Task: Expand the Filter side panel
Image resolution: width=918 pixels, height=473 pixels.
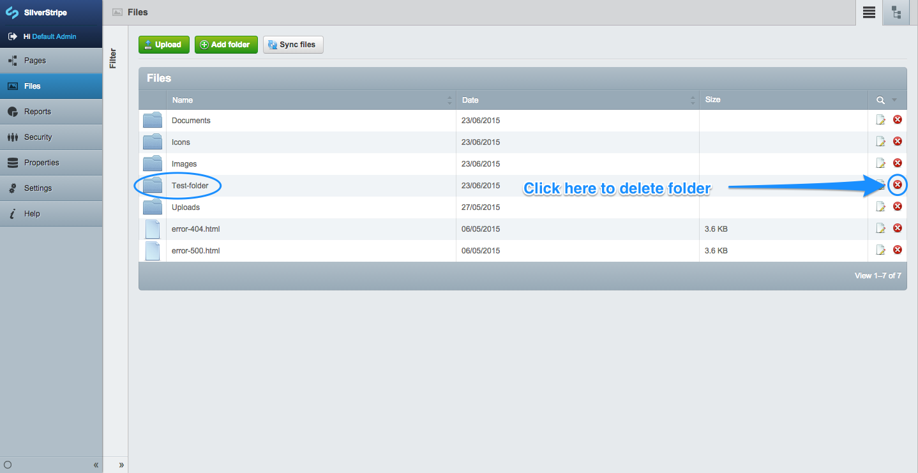Action: pyautogui.click(x=121, y=465)
